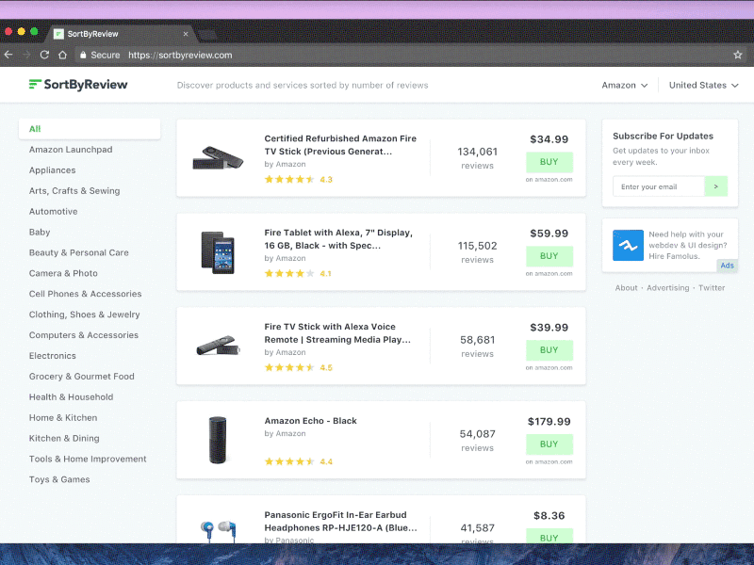Open Grocery & Gourmet Food category
754x565 pixels.
pyautogui.click(x=82, y=376)
